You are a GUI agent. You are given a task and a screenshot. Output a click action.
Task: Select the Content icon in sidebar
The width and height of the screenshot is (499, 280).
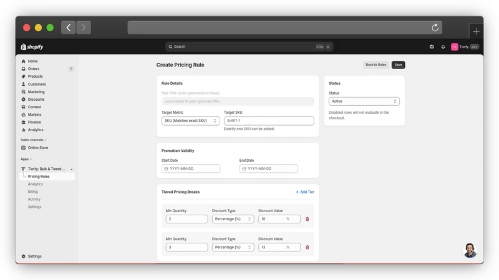[23, 107]
